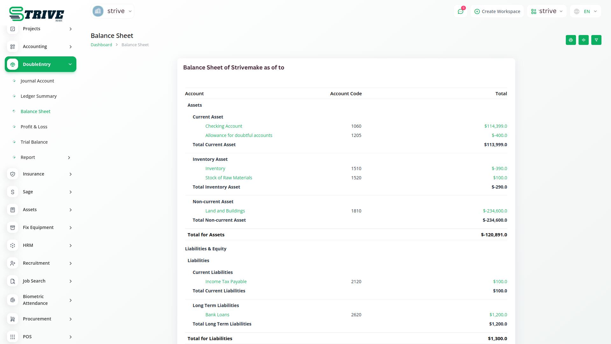Open the EN language dropdown

click(x=586, y=11)
